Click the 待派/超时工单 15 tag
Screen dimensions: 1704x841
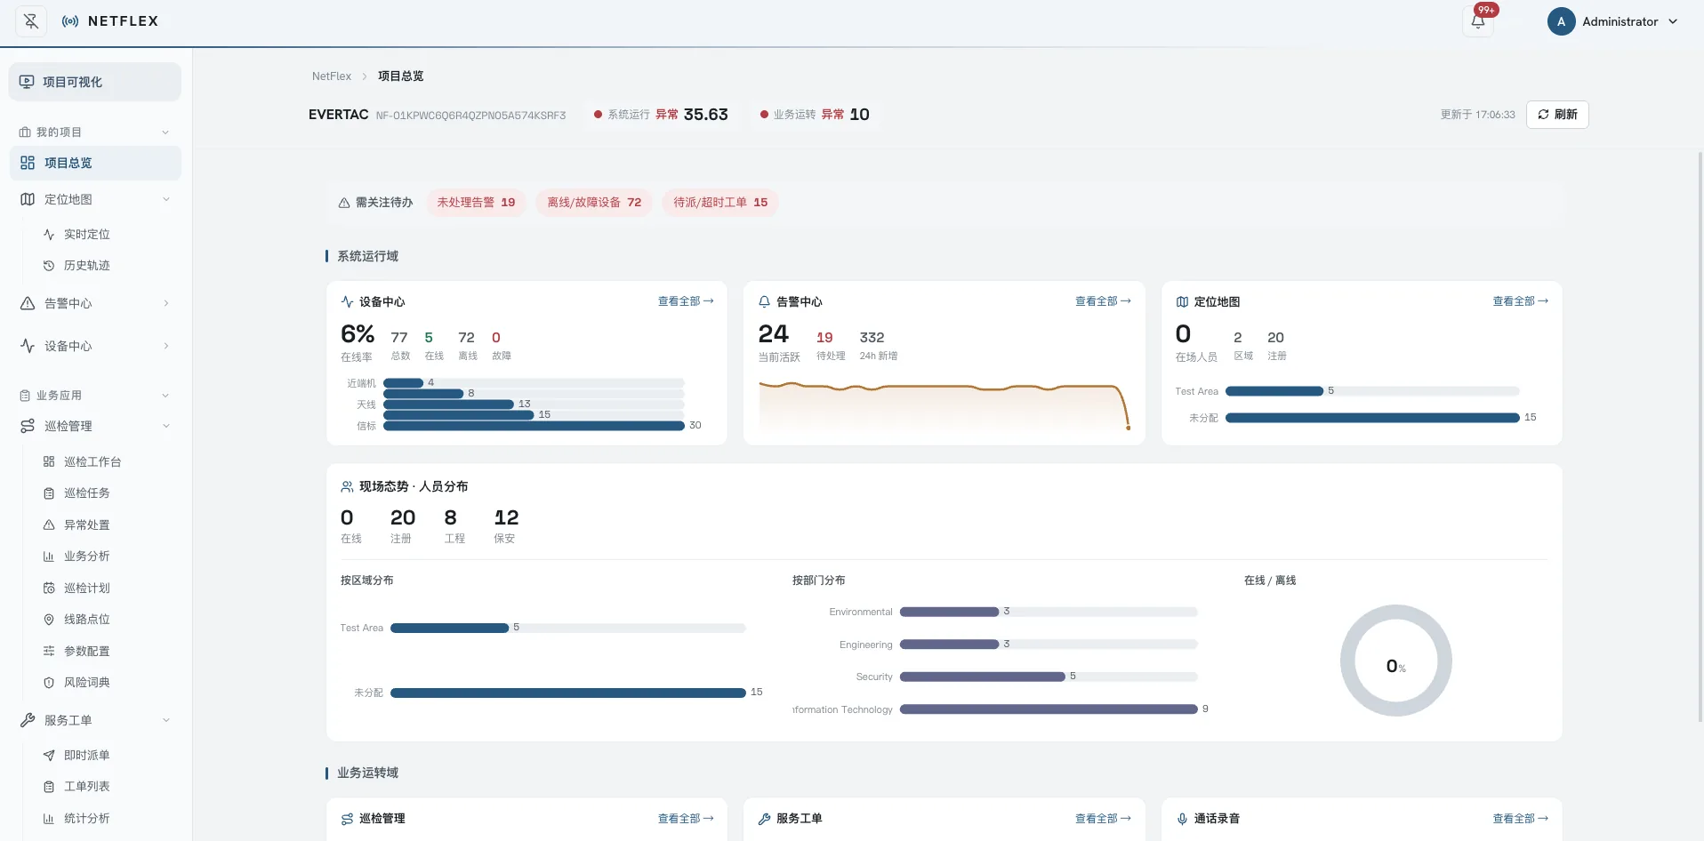click(x=720, y=203)
